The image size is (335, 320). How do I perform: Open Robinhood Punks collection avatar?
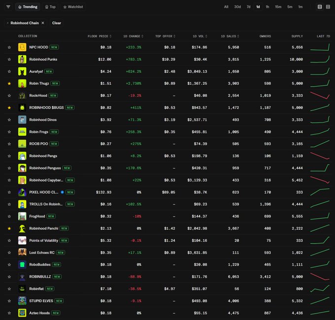tap(22, 60)
